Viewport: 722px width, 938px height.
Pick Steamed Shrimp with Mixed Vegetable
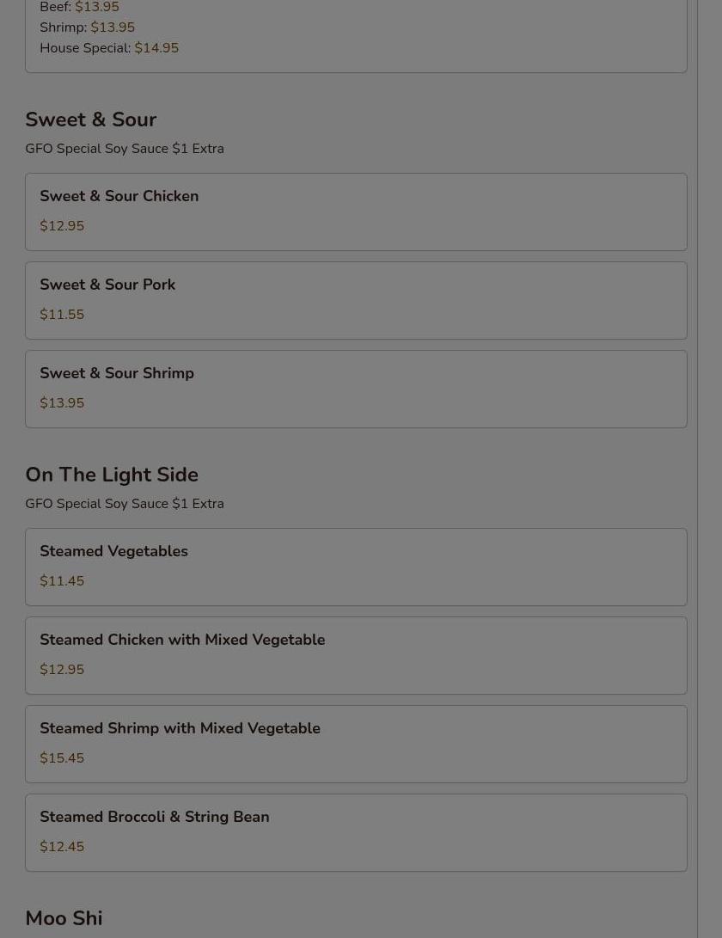[356, 745]
